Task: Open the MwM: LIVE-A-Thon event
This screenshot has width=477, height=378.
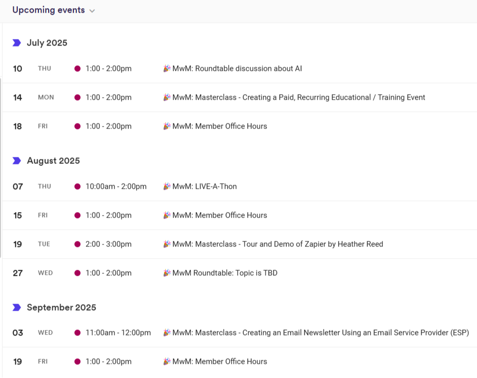Action: coord(205,186)
